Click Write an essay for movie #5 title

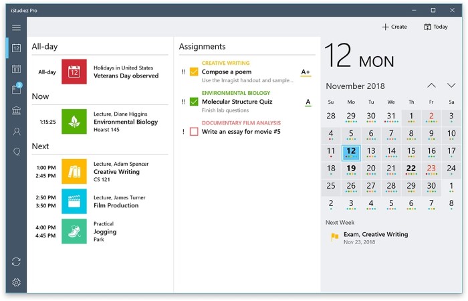coord(241,132)
